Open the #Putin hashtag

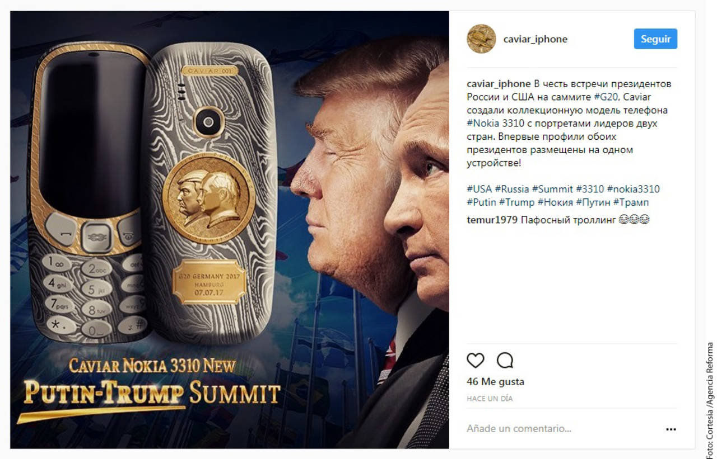(481, 202)
